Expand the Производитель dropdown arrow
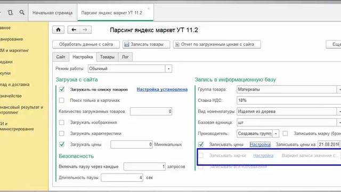341x192 pixels. (276, 133)
